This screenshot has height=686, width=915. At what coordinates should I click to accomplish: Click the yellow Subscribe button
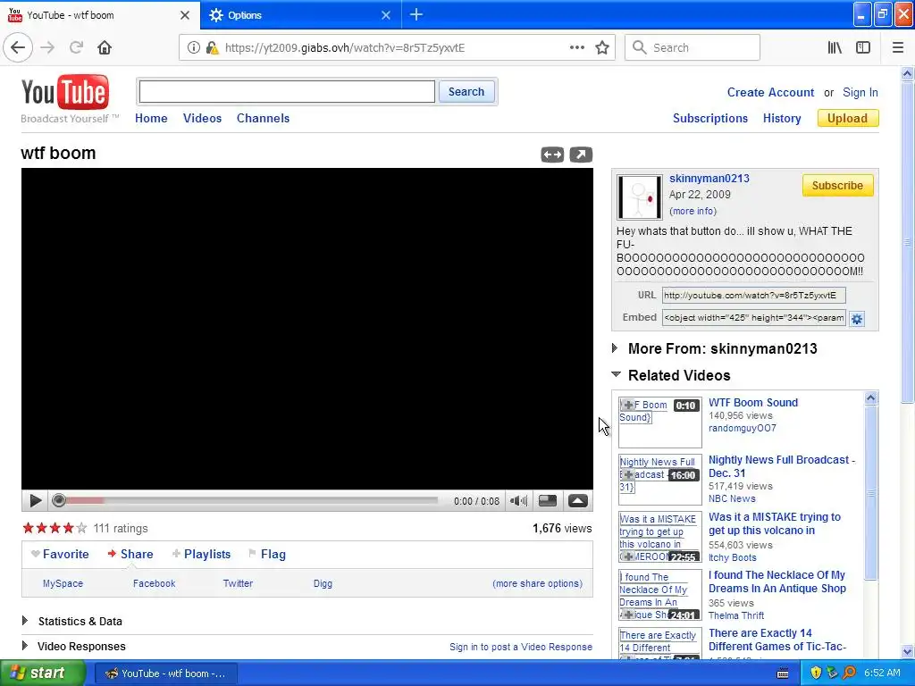837,186
